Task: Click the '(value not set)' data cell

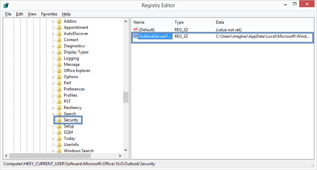Action: [228, 30]
